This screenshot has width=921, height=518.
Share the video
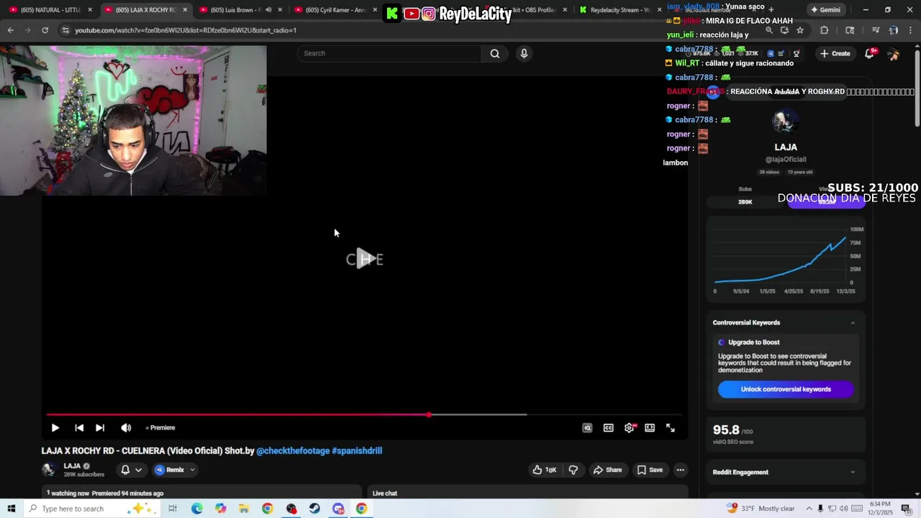pyautogui.click(x=607, y=470)
